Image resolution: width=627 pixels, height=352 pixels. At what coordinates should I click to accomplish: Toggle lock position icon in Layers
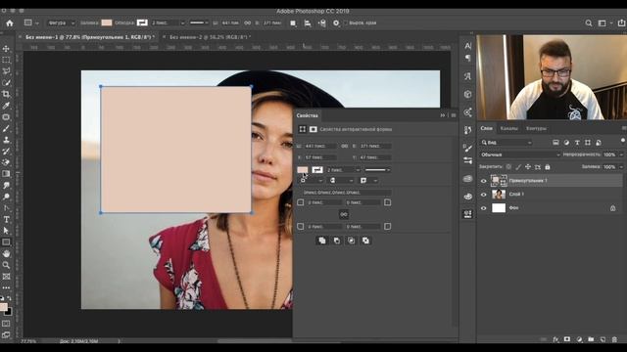[x=528, y=167]
